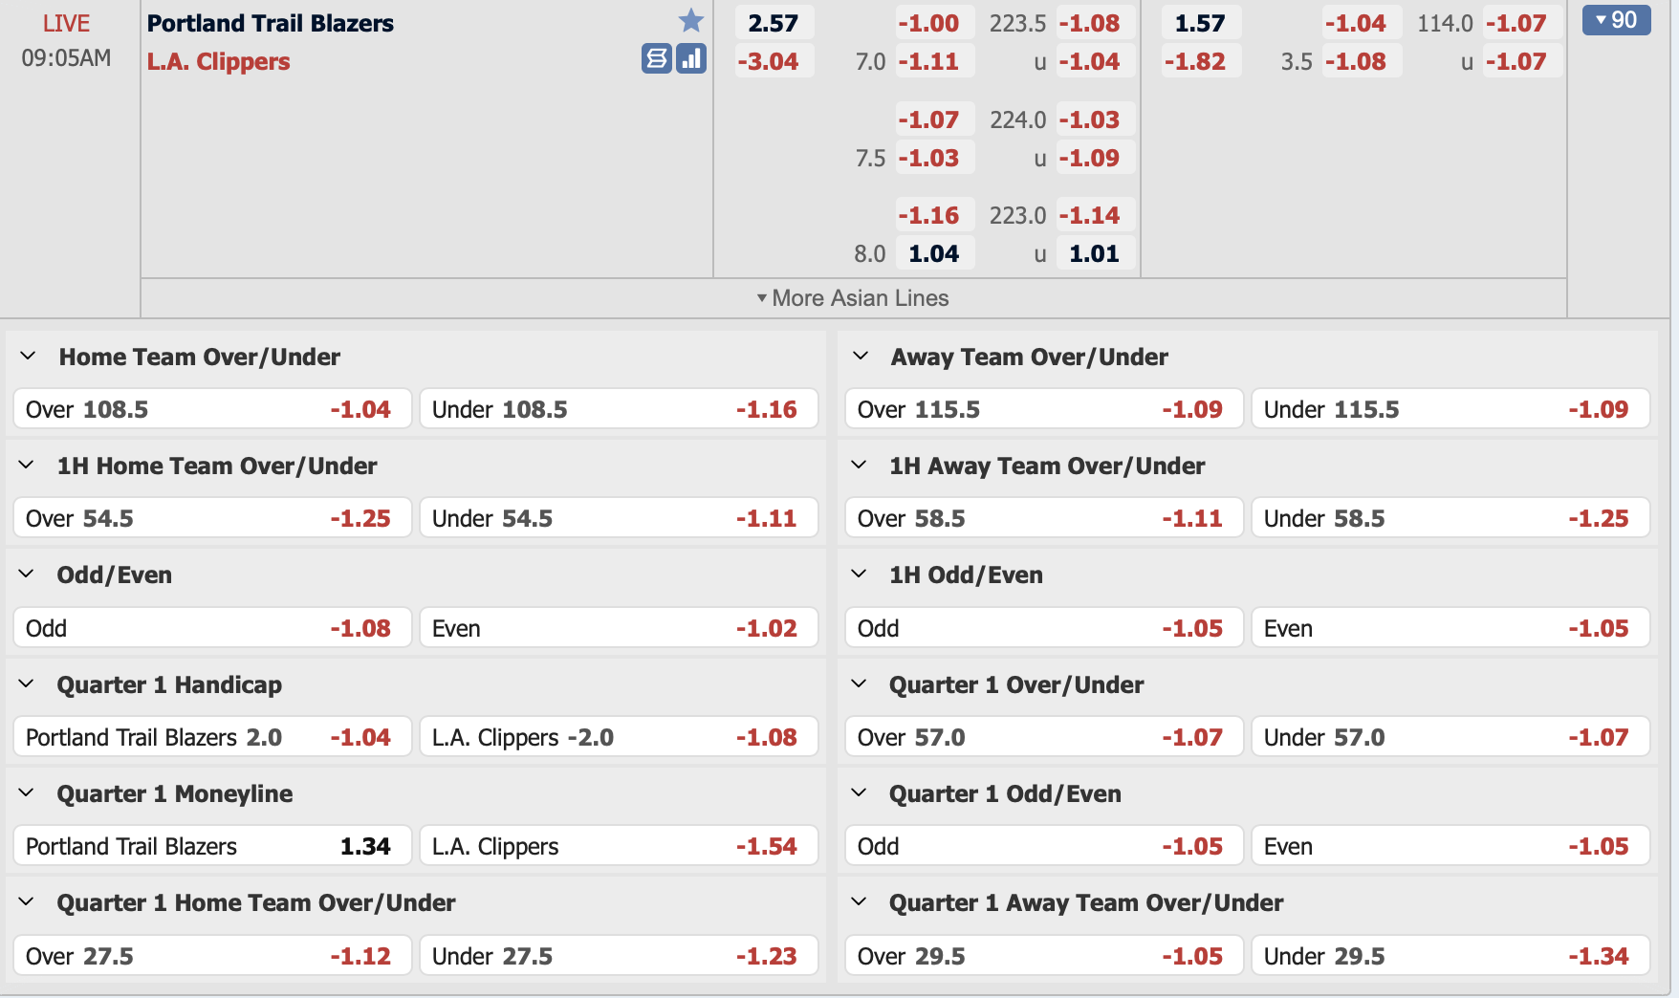Click Portland moneyline odds 2.57
1679x998 pixels.
[774, 23]
